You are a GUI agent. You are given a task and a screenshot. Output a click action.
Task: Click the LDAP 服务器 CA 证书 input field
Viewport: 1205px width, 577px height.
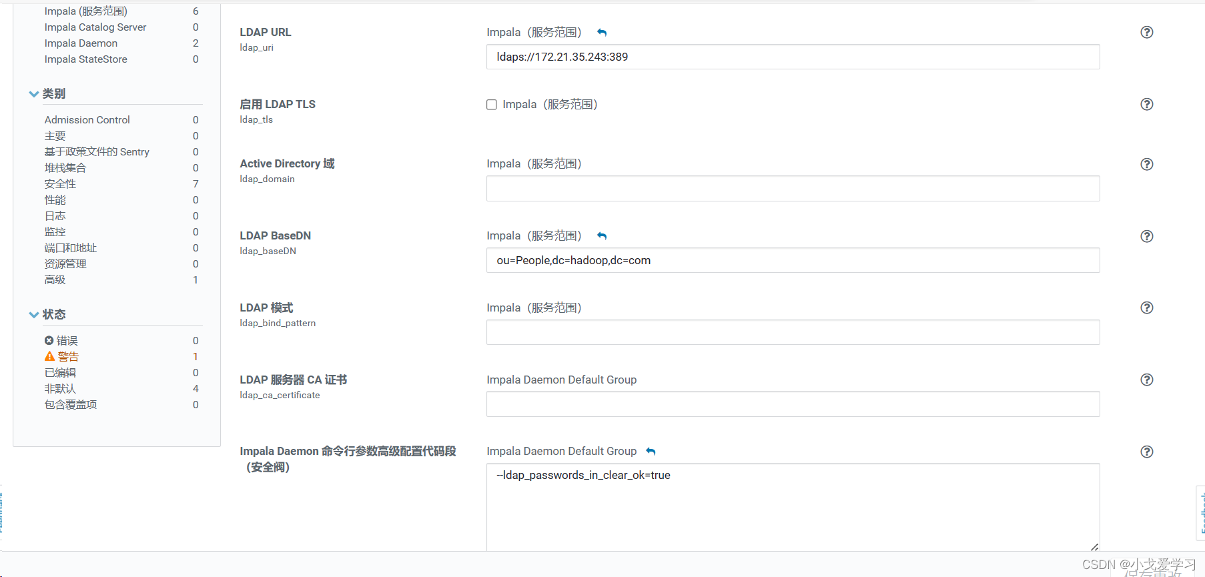(x=793, y=404)
